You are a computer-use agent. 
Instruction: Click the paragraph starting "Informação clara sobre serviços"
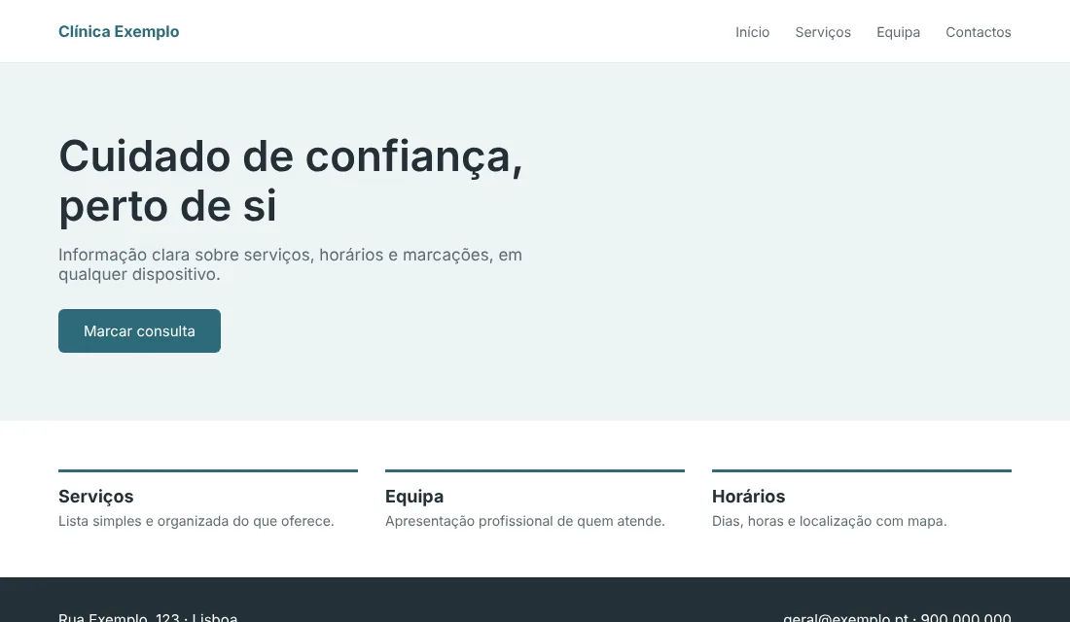pos(291,264)
